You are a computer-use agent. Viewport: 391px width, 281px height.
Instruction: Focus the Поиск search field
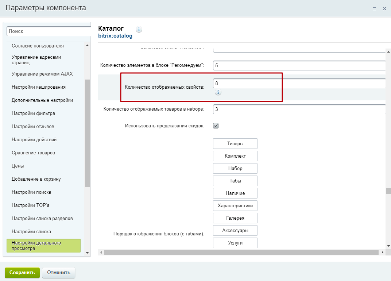[49, 31]
